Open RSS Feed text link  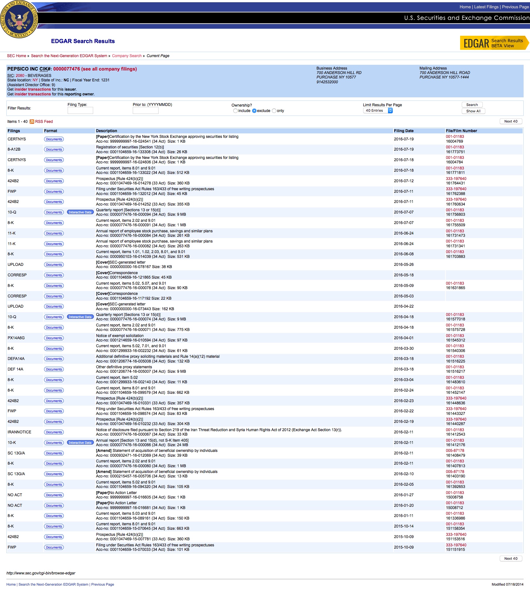[x=44, y=122]
